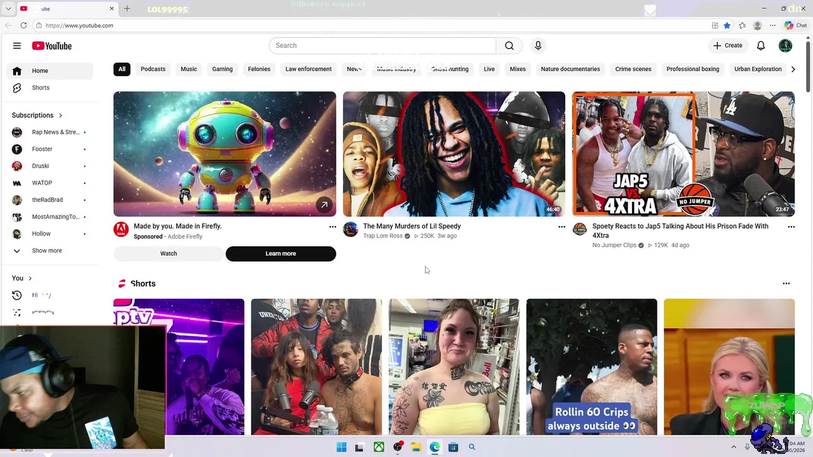
Task: Open the browser settings ellipsis menu
Action: coord(772,25)
